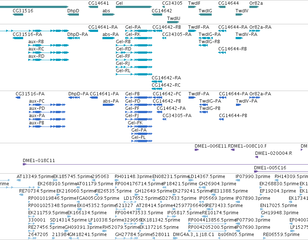This screenshot has width=308, height=240.
Task: Select the Gel-PL protein label
Action: pyautogui.click(x=139, y=137)
